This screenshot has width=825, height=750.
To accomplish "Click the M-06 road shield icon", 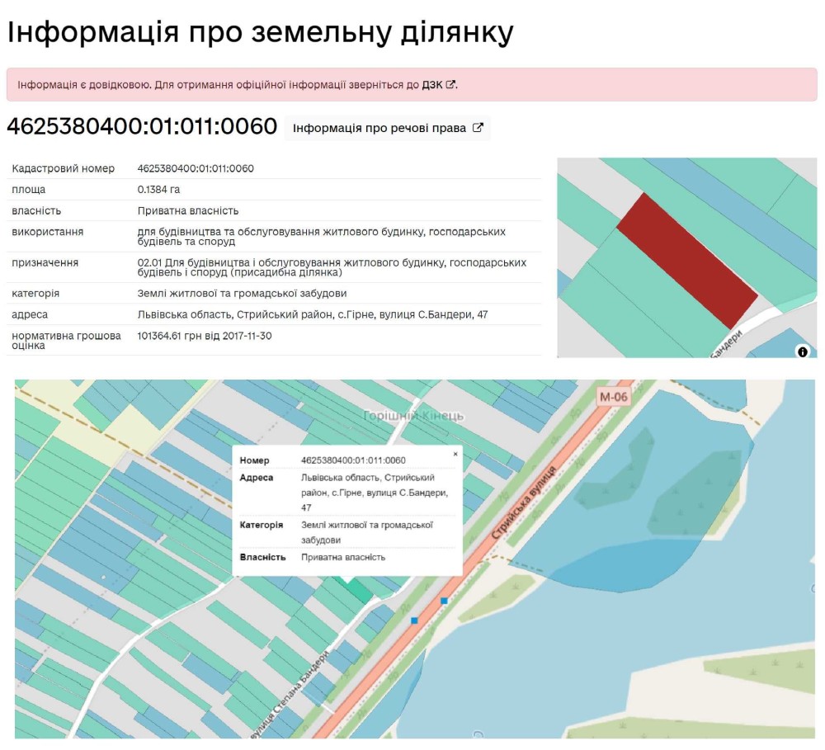I will (x=613, y=397).
